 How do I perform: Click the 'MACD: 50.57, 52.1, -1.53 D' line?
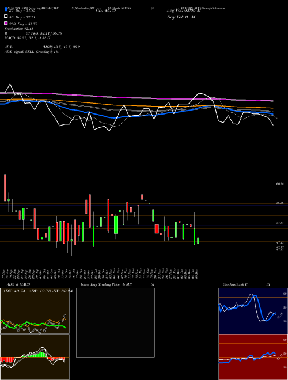click(28, 38)
